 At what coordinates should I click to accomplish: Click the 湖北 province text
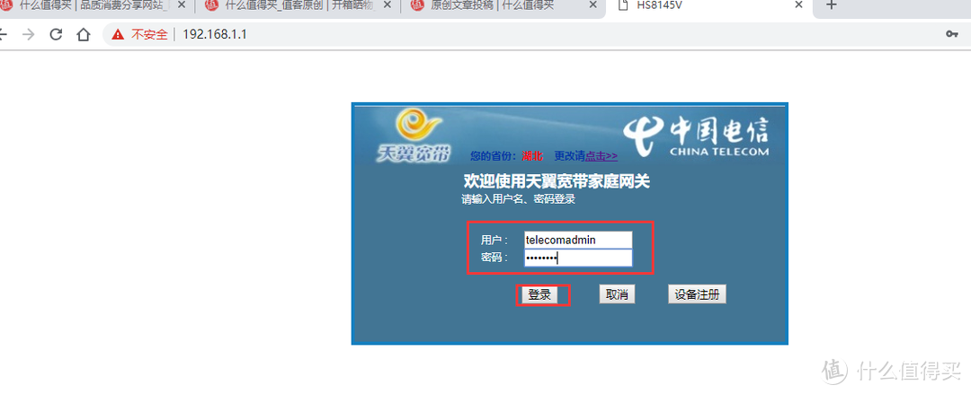(x=532, y=155)
